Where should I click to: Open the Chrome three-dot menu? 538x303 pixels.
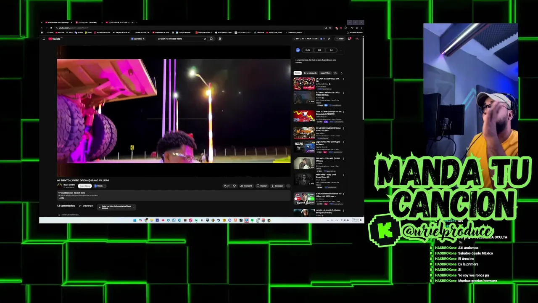pyautogui.click(x=361, y=28)
